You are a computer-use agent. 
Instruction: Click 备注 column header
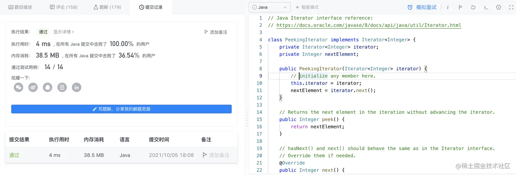tap(206, 140)
